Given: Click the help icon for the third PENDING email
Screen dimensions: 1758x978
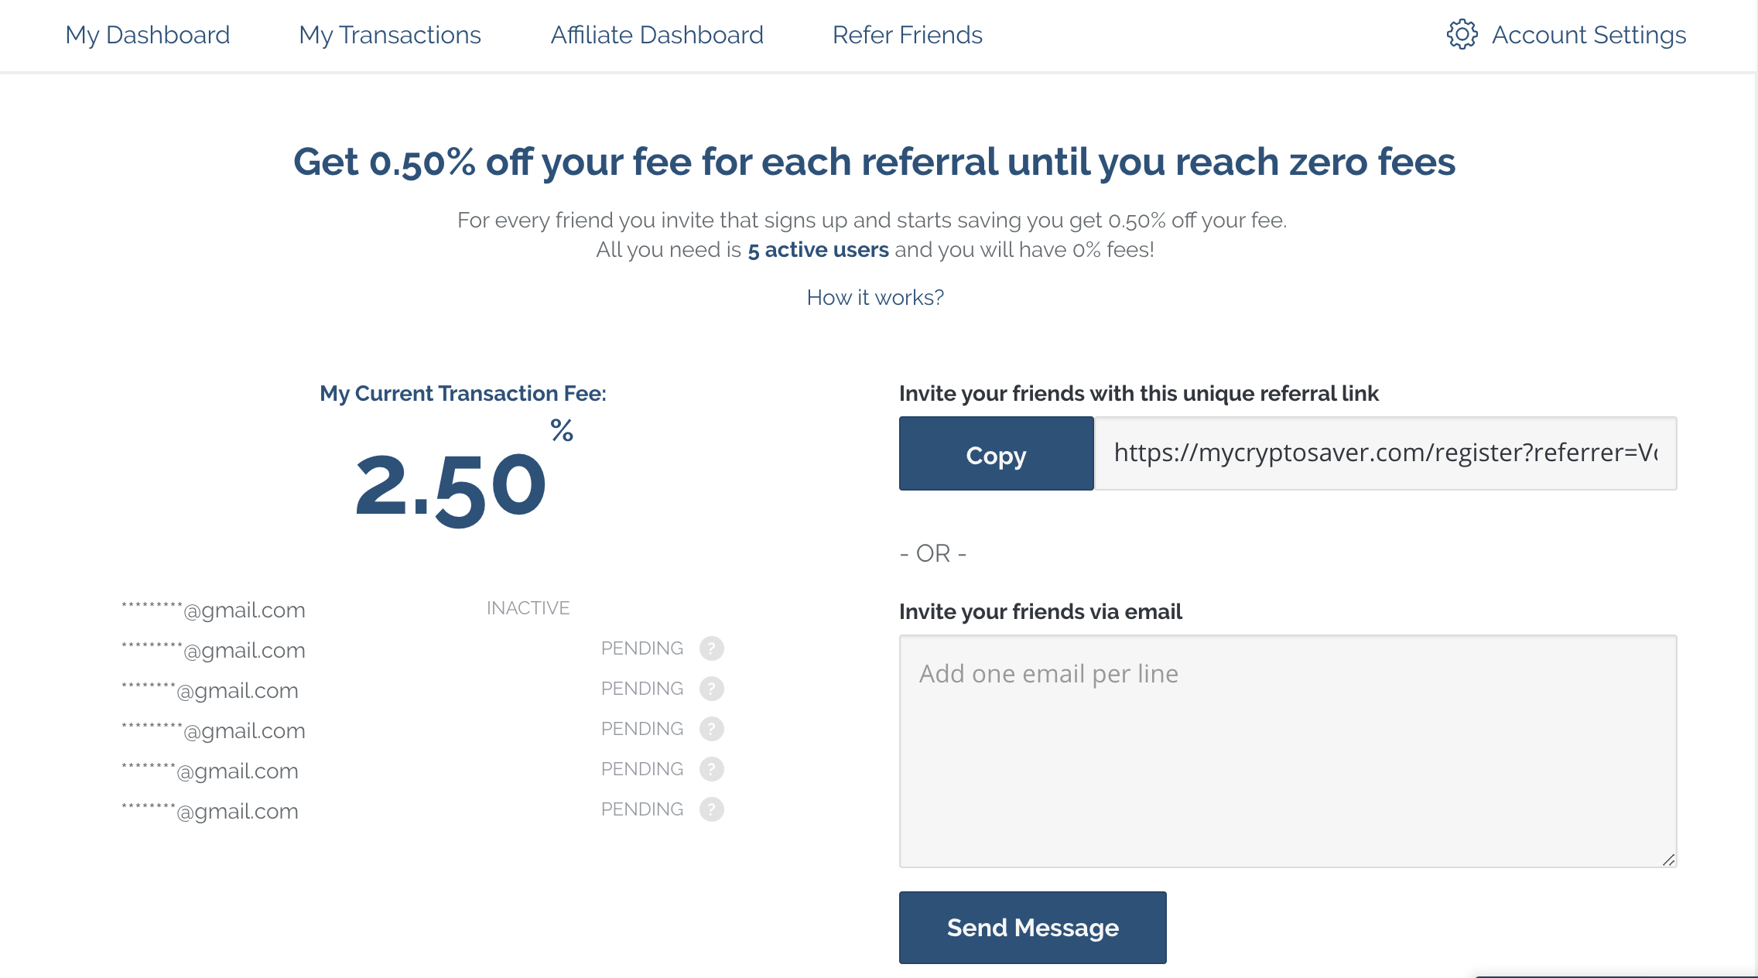Looking at the screenshot, I should coord(710,729).
